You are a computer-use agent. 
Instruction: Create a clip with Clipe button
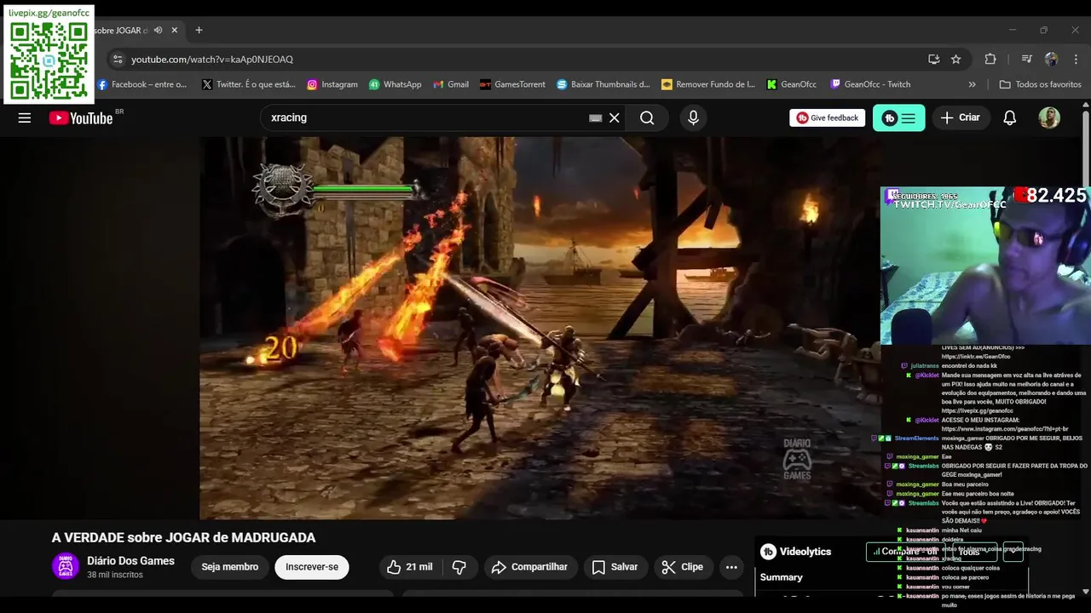coord(684,567)
